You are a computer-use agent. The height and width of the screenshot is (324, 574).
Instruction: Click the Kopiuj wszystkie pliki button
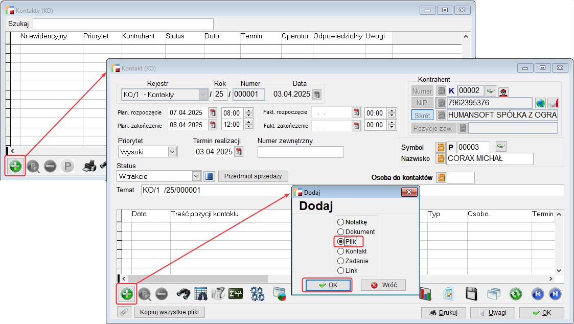coord(170,312)
